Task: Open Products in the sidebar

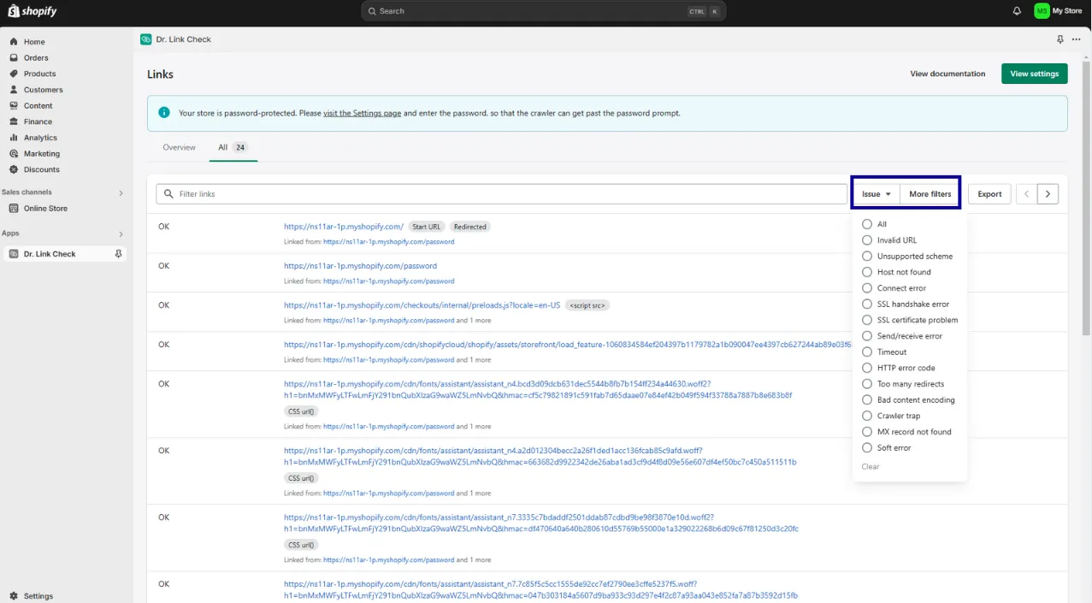Action: 39,74
